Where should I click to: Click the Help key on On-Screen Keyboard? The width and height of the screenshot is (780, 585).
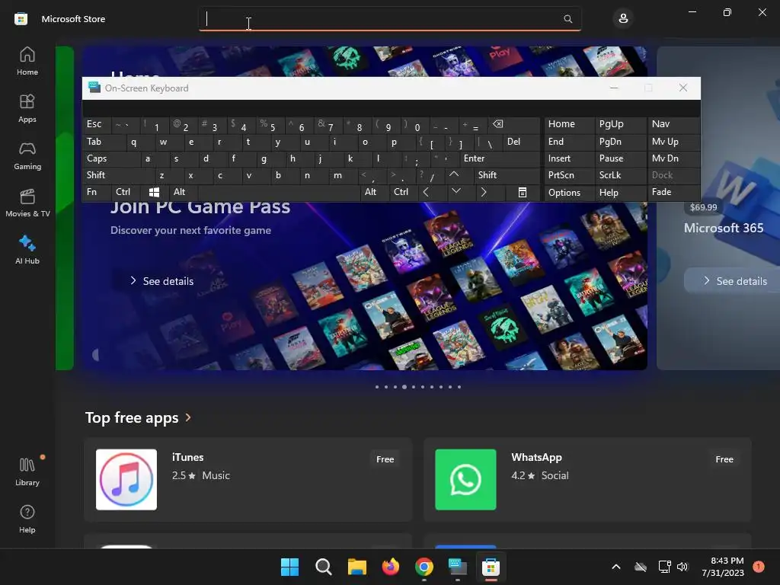(620, 193)
